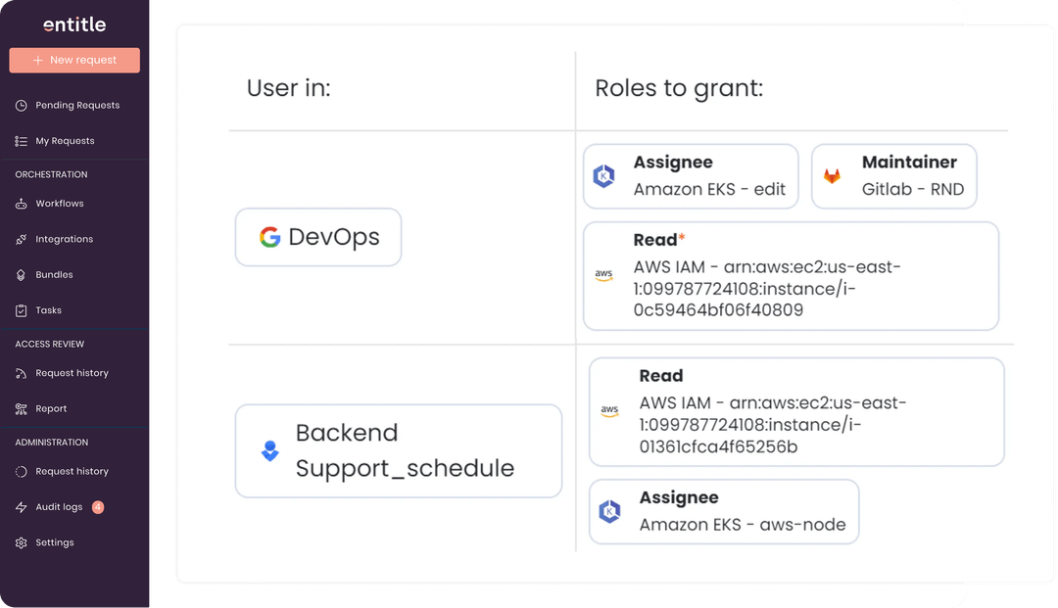Click the Assignee Amazon EKS aws-node card
This screenshot has height=608, width=1058.
pos(724,511)
